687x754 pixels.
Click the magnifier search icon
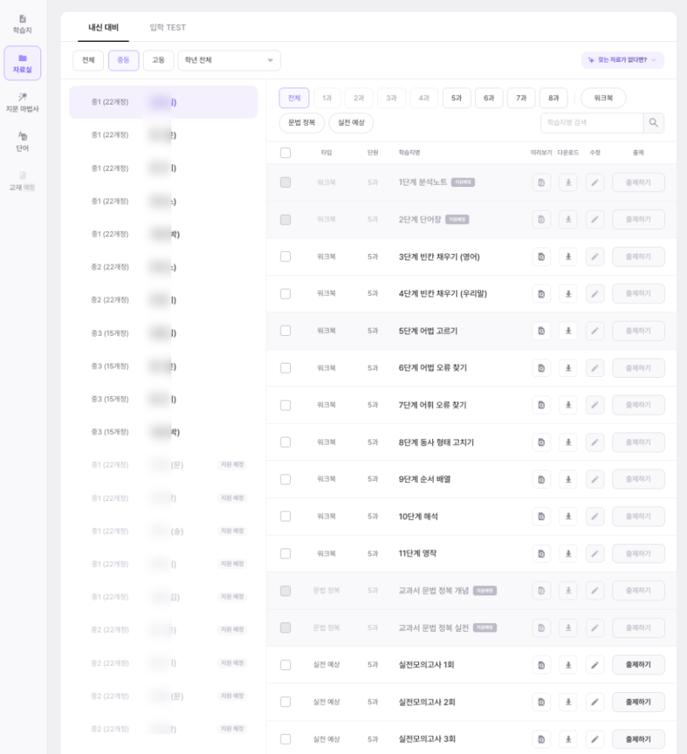tap(653, 123)
